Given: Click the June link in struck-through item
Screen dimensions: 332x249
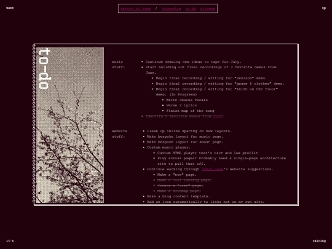Looking at the screenshot, I should 218,116.
